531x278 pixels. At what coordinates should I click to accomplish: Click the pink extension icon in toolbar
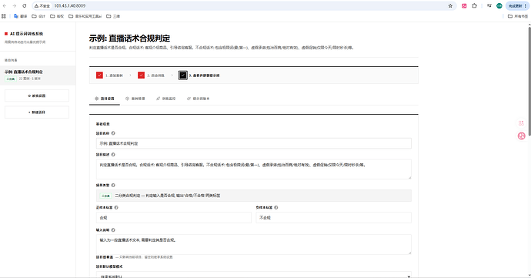coord(464,5)
